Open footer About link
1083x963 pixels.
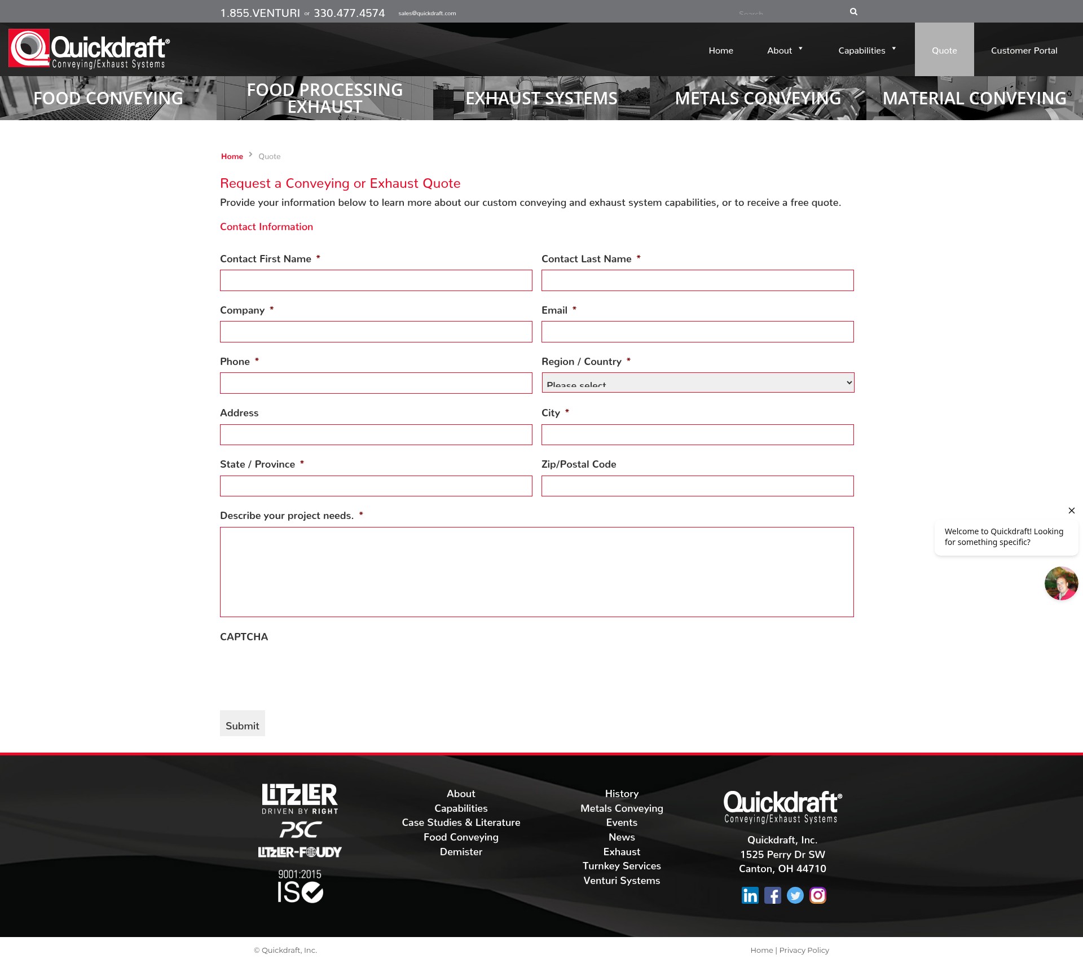461,794
